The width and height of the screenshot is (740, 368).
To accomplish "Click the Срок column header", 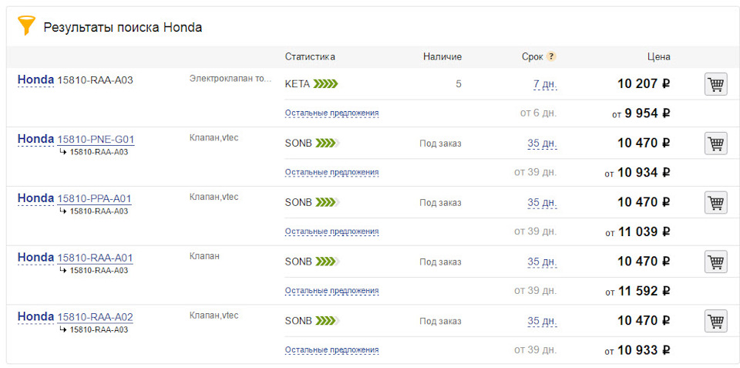I will pyautogui.click(x=533, y=56).
